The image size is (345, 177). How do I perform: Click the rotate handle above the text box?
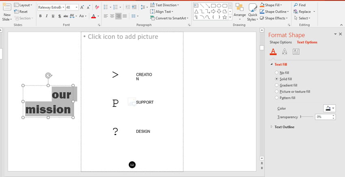[48, 75]
